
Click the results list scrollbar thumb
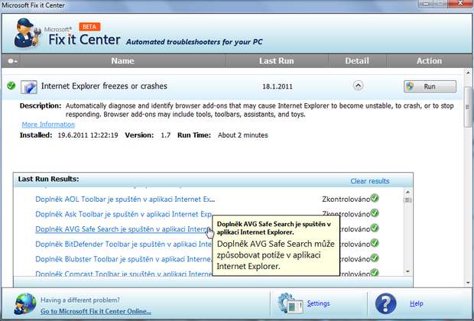tap(407, 200)
